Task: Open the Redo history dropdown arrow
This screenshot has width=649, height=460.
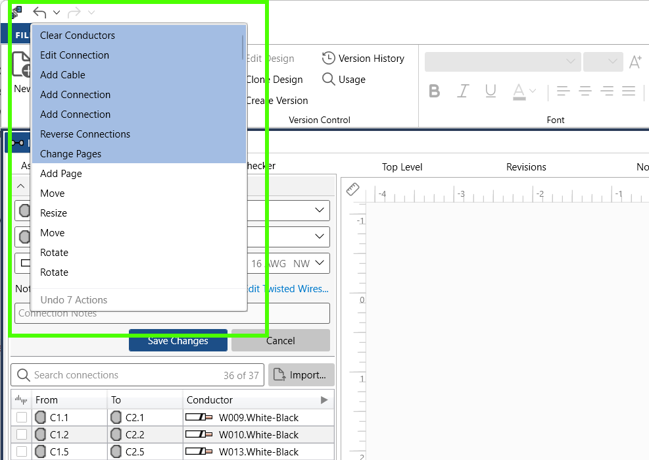Action: pyautogui.click(x=91, y=13)
